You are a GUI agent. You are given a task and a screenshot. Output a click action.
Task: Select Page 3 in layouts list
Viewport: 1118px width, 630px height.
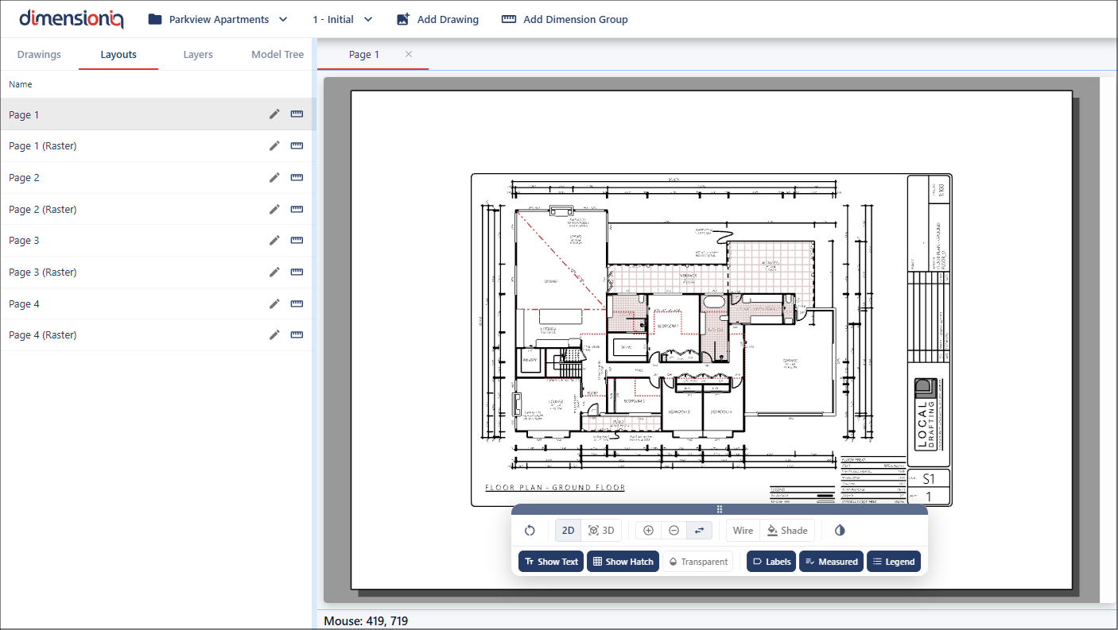point(24,241)
